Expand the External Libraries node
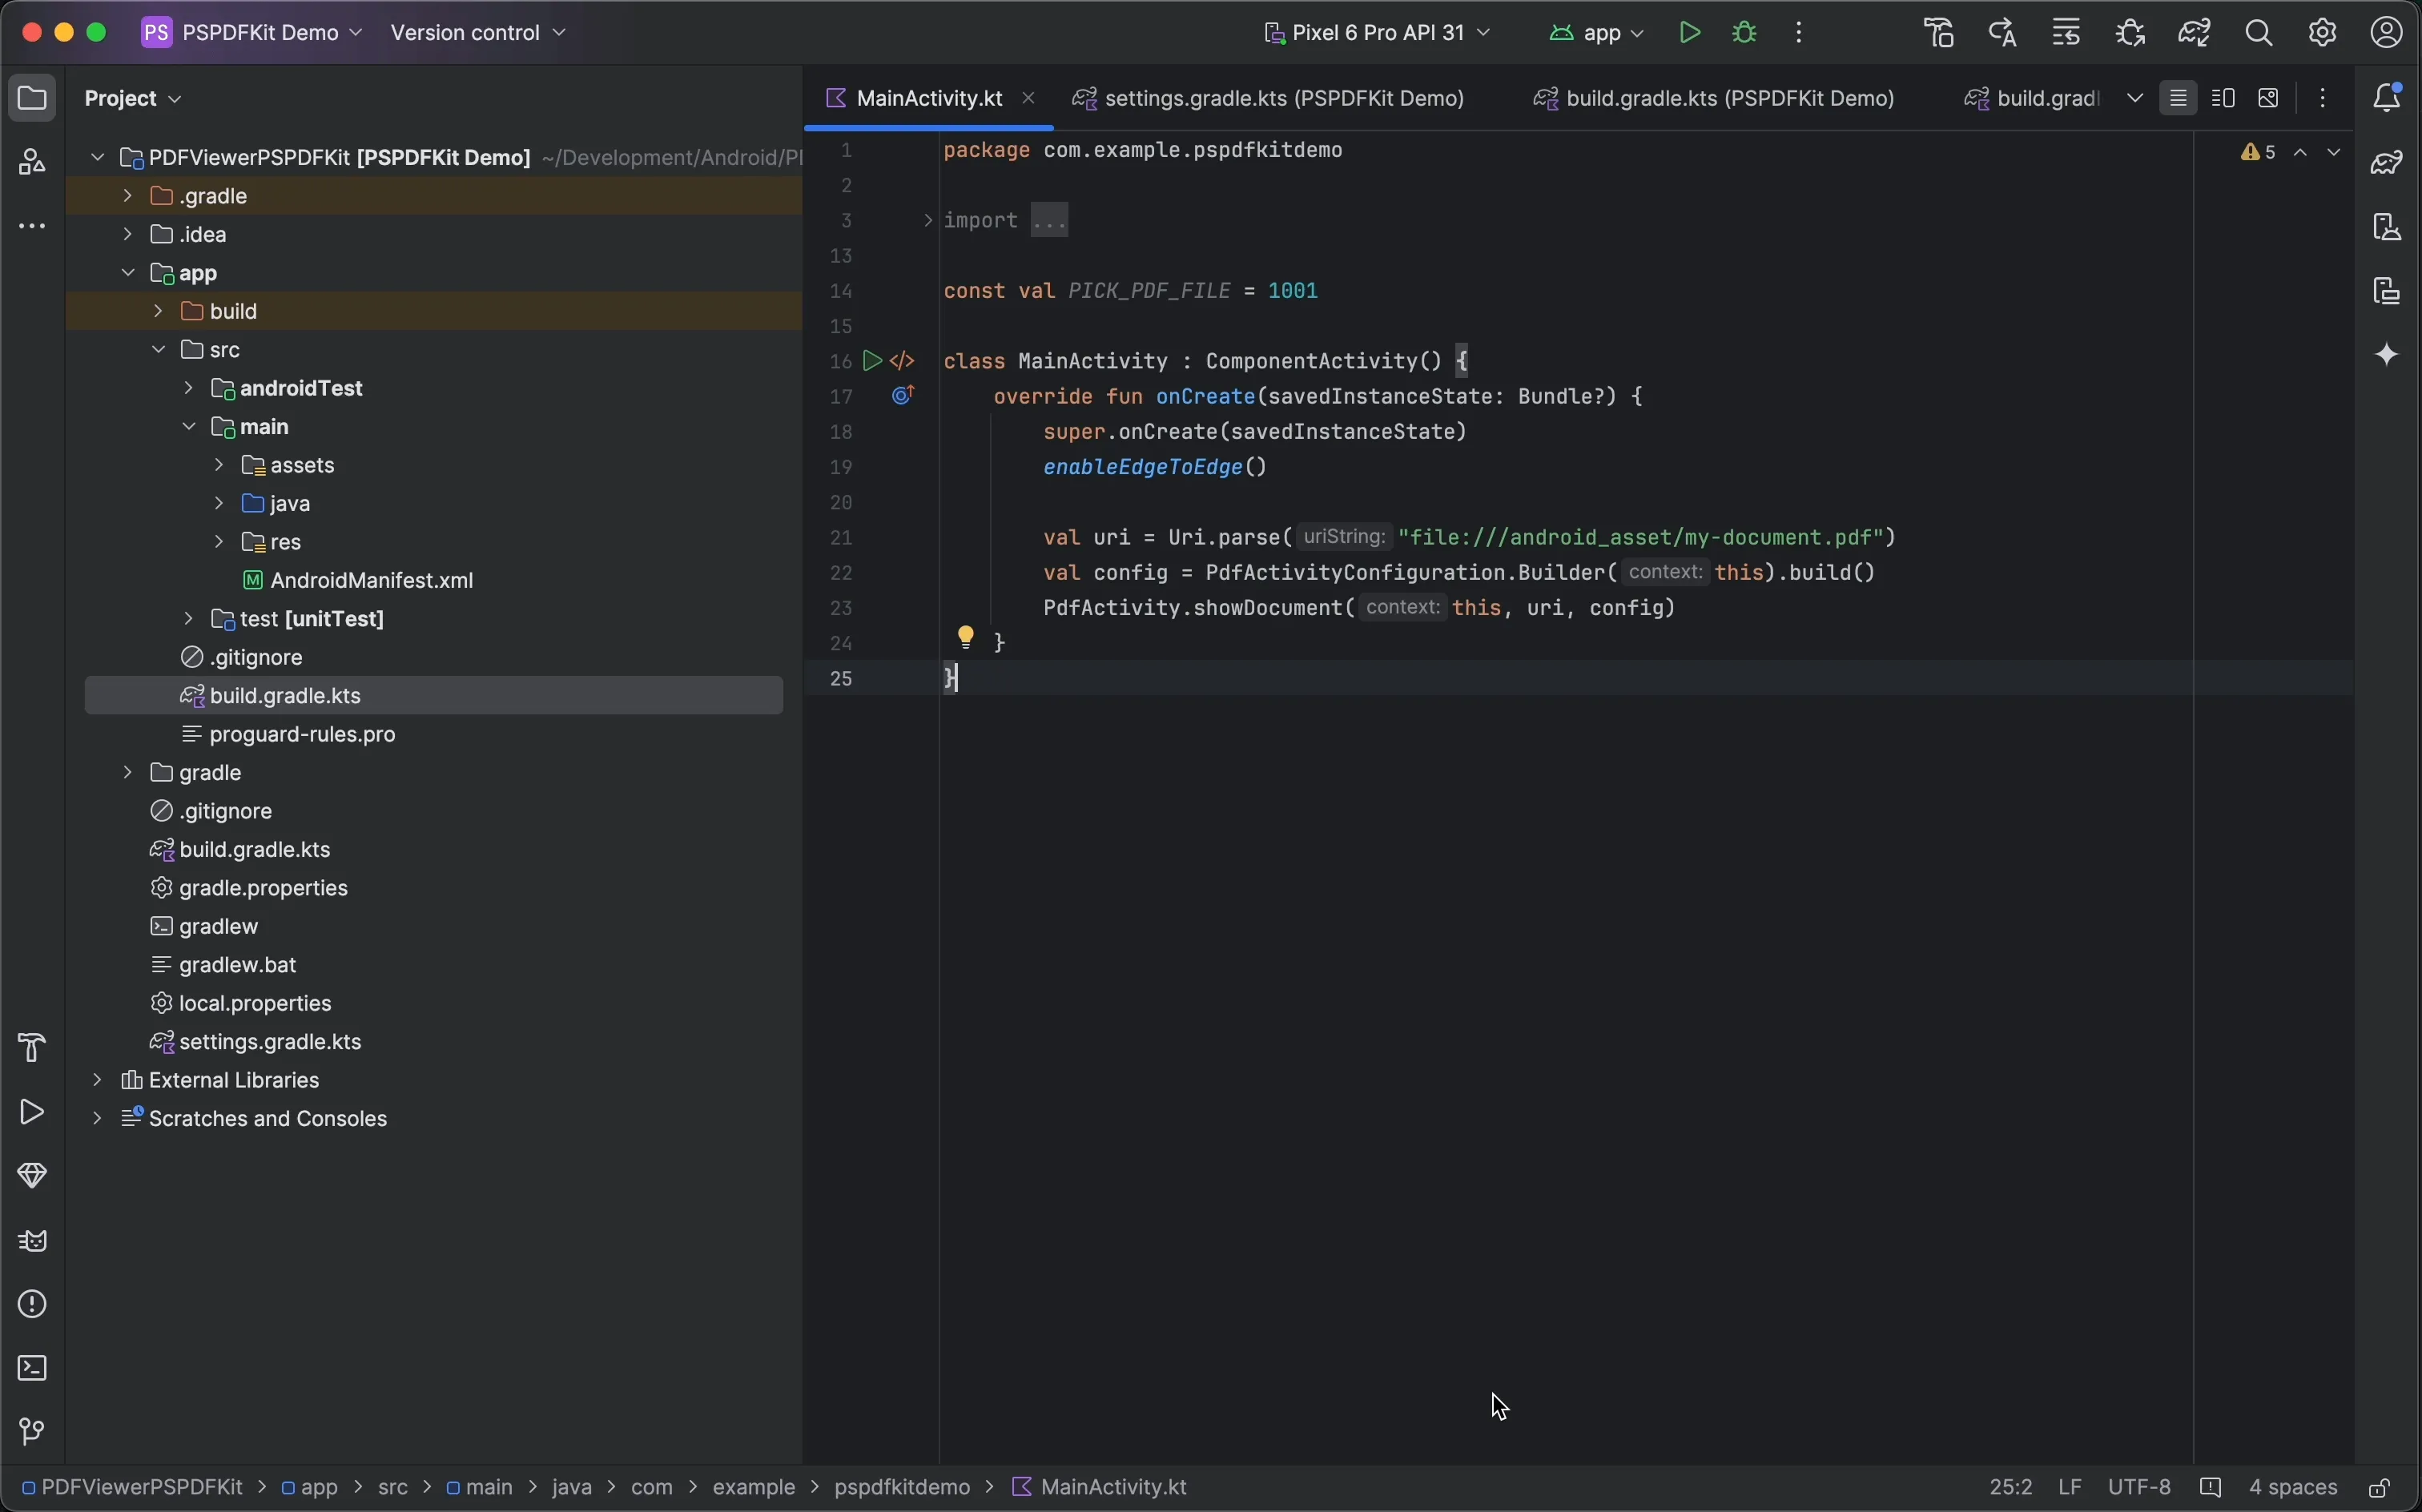Image resolution: width=2422 pixels, height=1512 pixels. point(96,1080)
